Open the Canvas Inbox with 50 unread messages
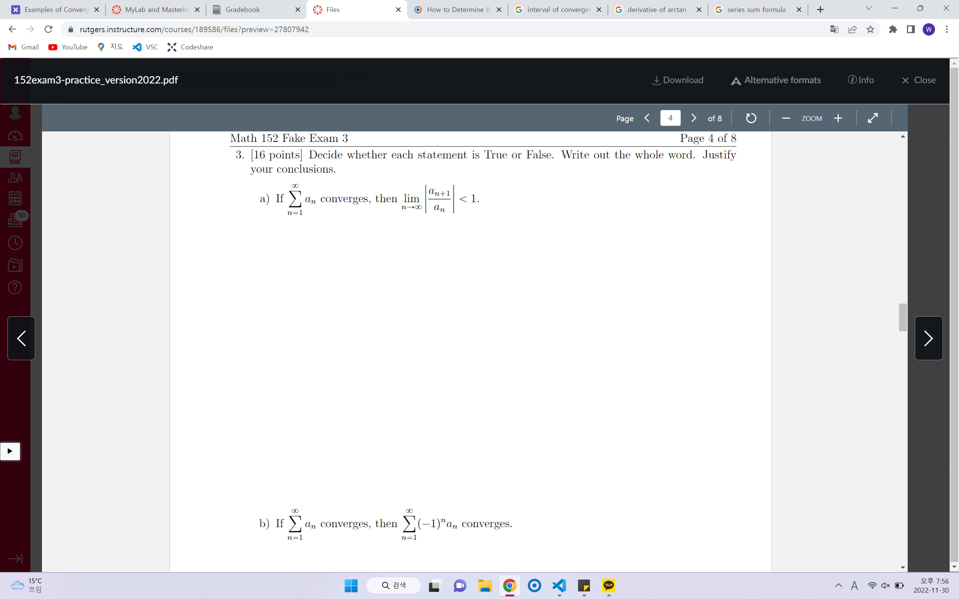 pos(15,220)
